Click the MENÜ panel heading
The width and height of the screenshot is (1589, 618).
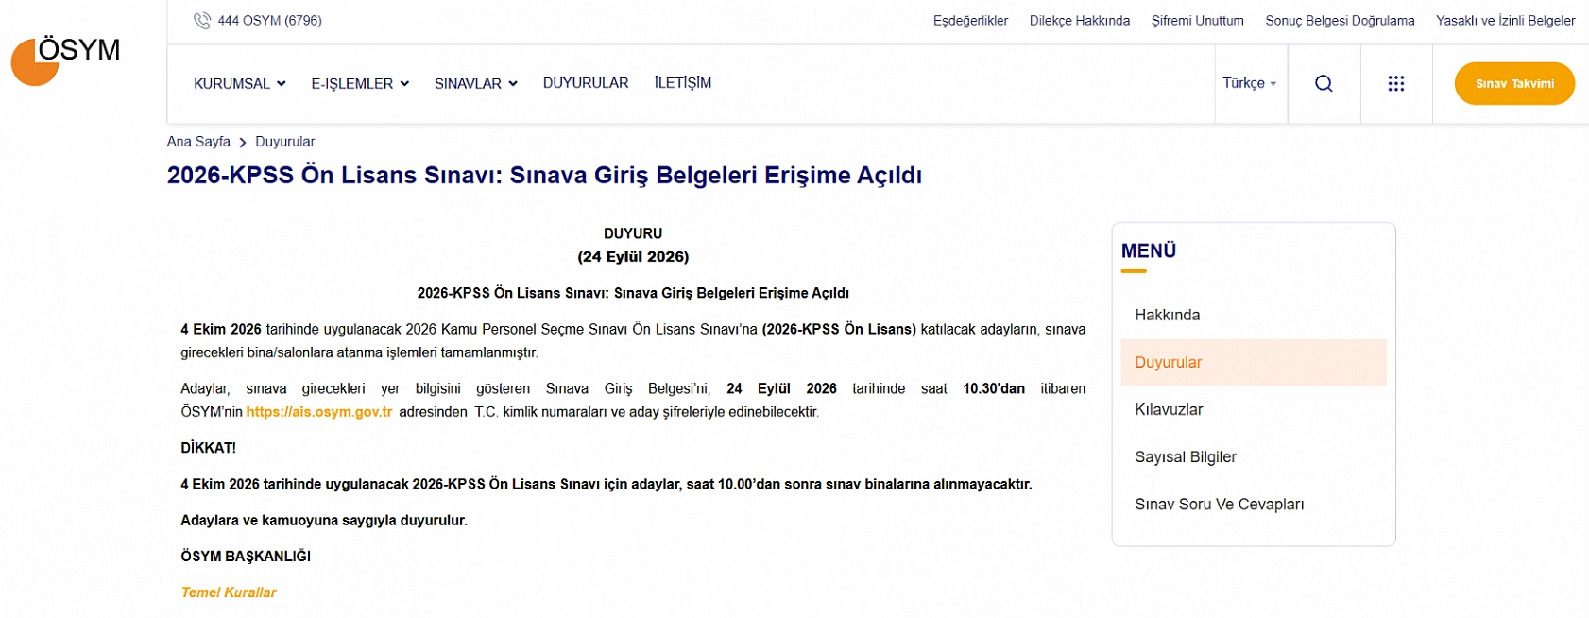coord(1149,251)
